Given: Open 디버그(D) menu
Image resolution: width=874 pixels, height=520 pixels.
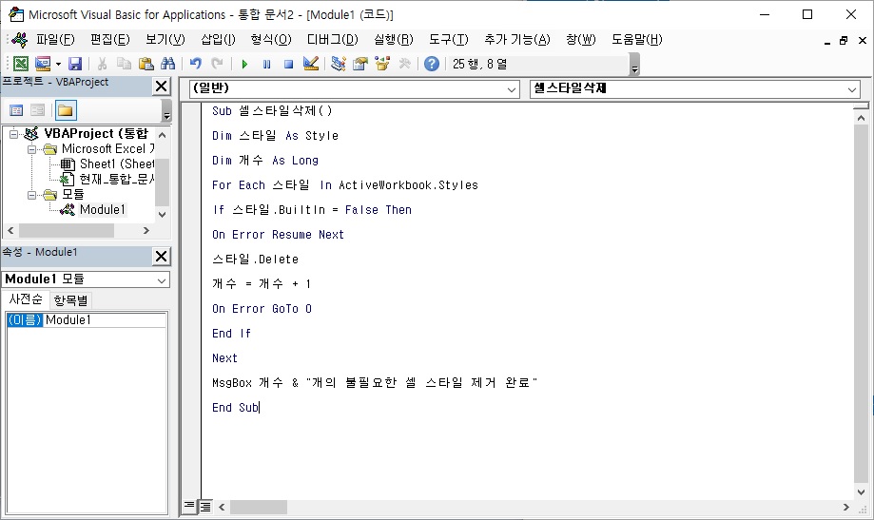Looking at the screenshot, I should point(332,40).
